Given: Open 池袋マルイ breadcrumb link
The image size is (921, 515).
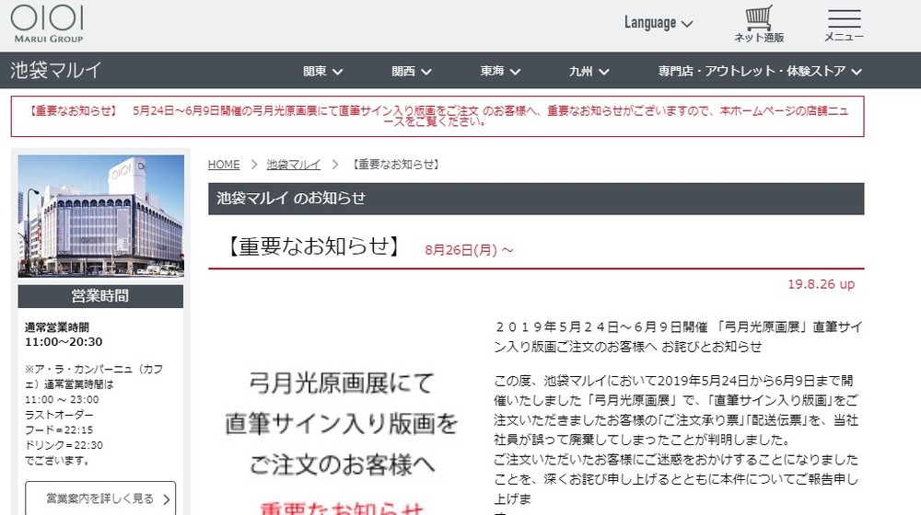Looking at the screenshot, I should pos(294,165).
